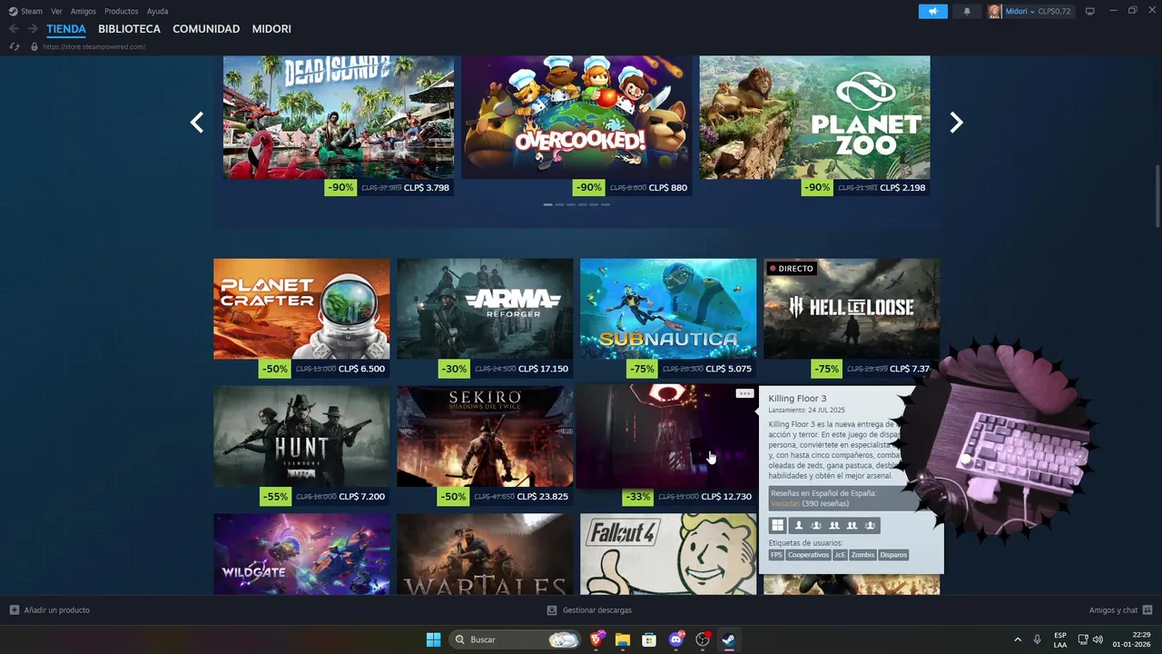This screenshot has width=1162, height=654.
Task: Open the three-dots menu on Killing Floor 3
Action: point(744,393)
